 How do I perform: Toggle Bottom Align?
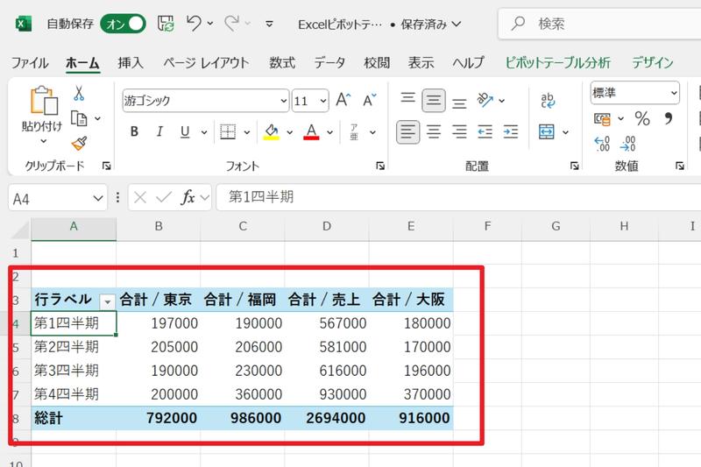pos(459,102)
